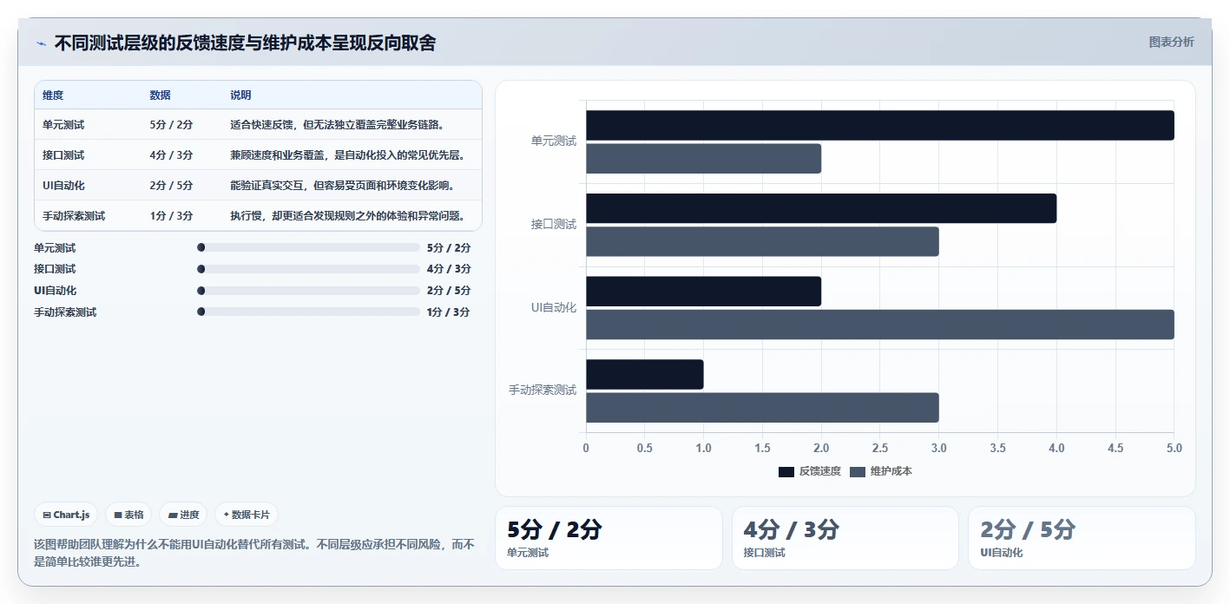Click the UI自动化 维护成本 bar in chart

(880, 325)
